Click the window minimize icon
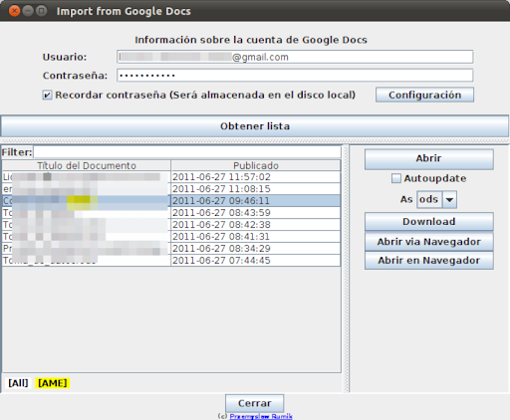 click(28, 11)
